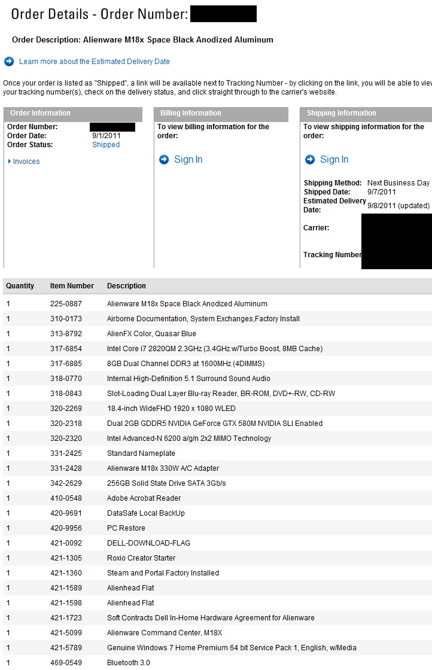Screen dimensions: 432x670
Task: Click Intel Core i7 2820QM description
Action: pyautogui.click(x=215, y=349)
